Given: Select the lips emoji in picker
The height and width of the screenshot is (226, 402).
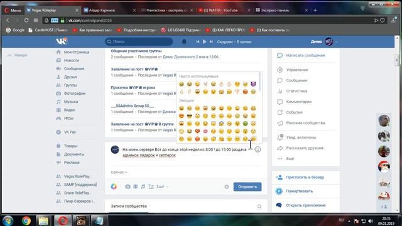Looking at the screenshot, I should (205, 131).
